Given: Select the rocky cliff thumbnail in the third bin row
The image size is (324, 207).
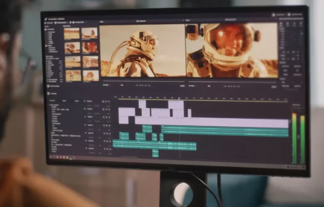Looking at the screenshot, I should pos(90,61).
